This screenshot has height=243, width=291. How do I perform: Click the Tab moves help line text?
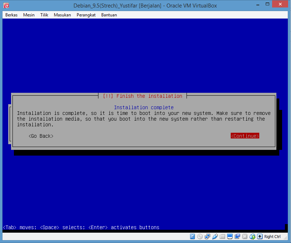81,227
